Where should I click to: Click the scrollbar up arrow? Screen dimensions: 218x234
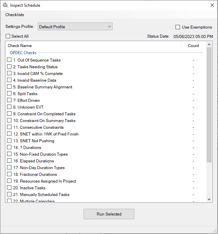point(209,44)
